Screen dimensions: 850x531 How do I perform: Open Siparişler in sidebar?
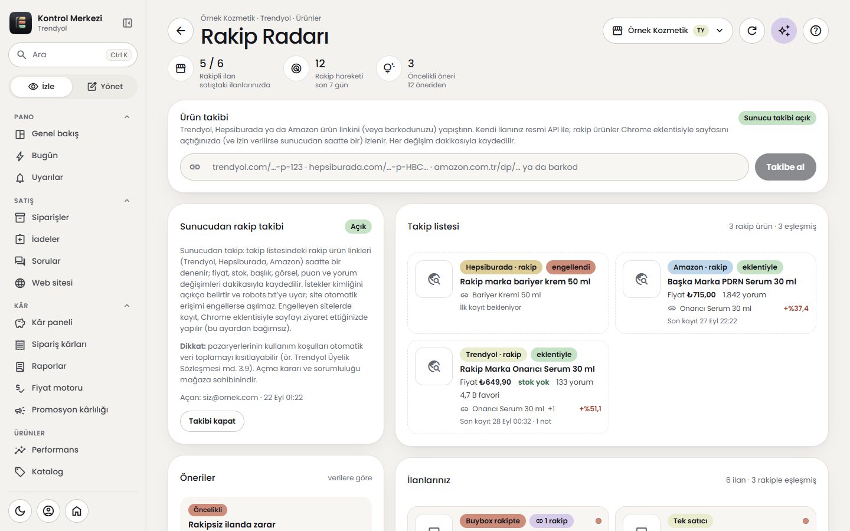tap(73, 218)
